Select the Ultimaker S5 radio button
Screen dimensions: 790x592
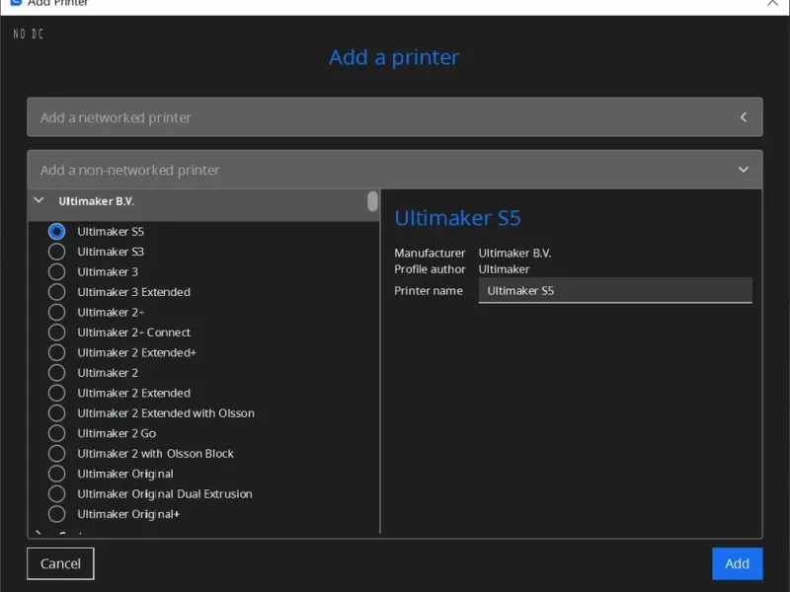[57, 232]
